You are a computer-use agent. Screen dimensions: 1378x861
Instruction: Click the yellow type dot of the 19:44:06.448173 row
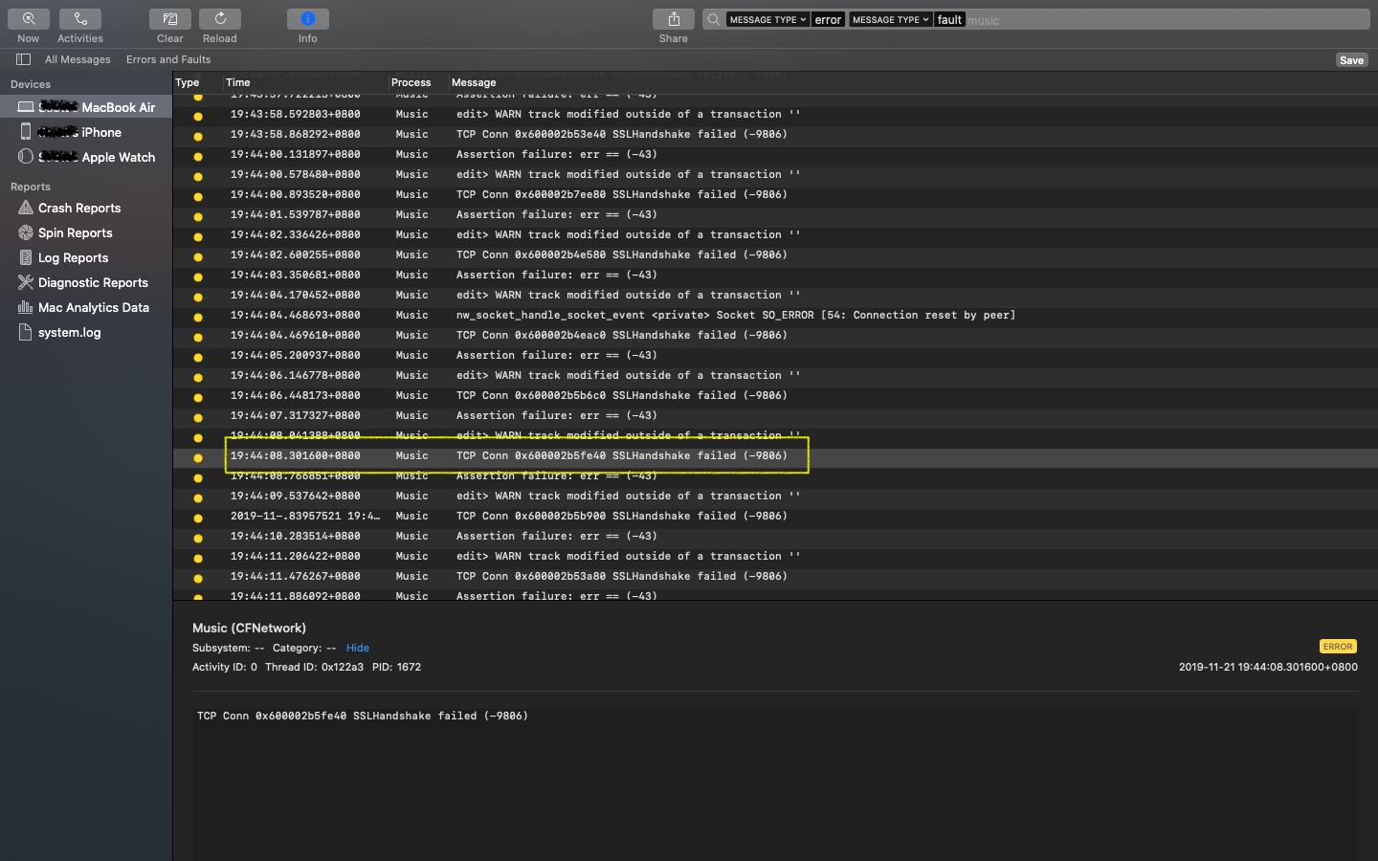(x=198, y=397)
